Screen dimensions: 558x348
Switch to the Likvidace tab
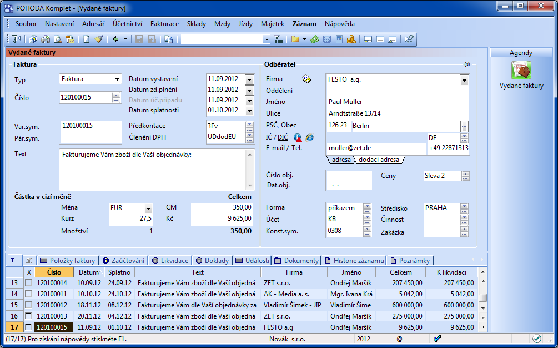(170, 261)
